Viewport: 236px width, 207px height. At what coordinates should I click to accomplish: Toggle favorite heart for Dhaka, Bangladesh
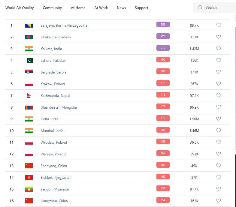coord(219,37)
